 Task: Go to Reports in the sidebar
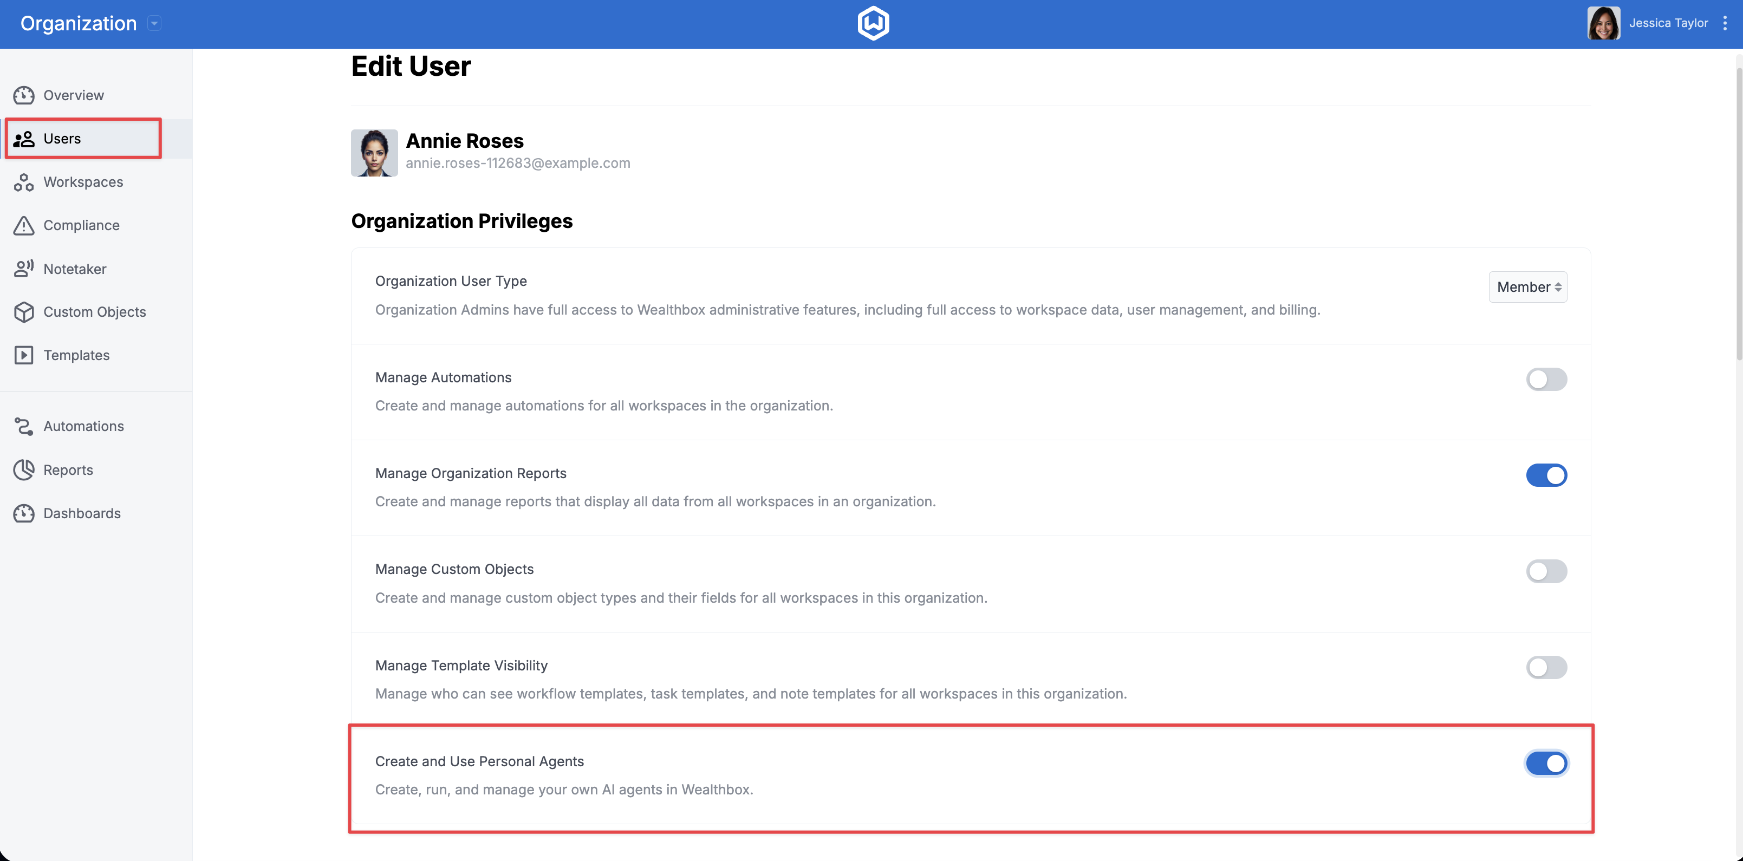click(x=96, y=470)
